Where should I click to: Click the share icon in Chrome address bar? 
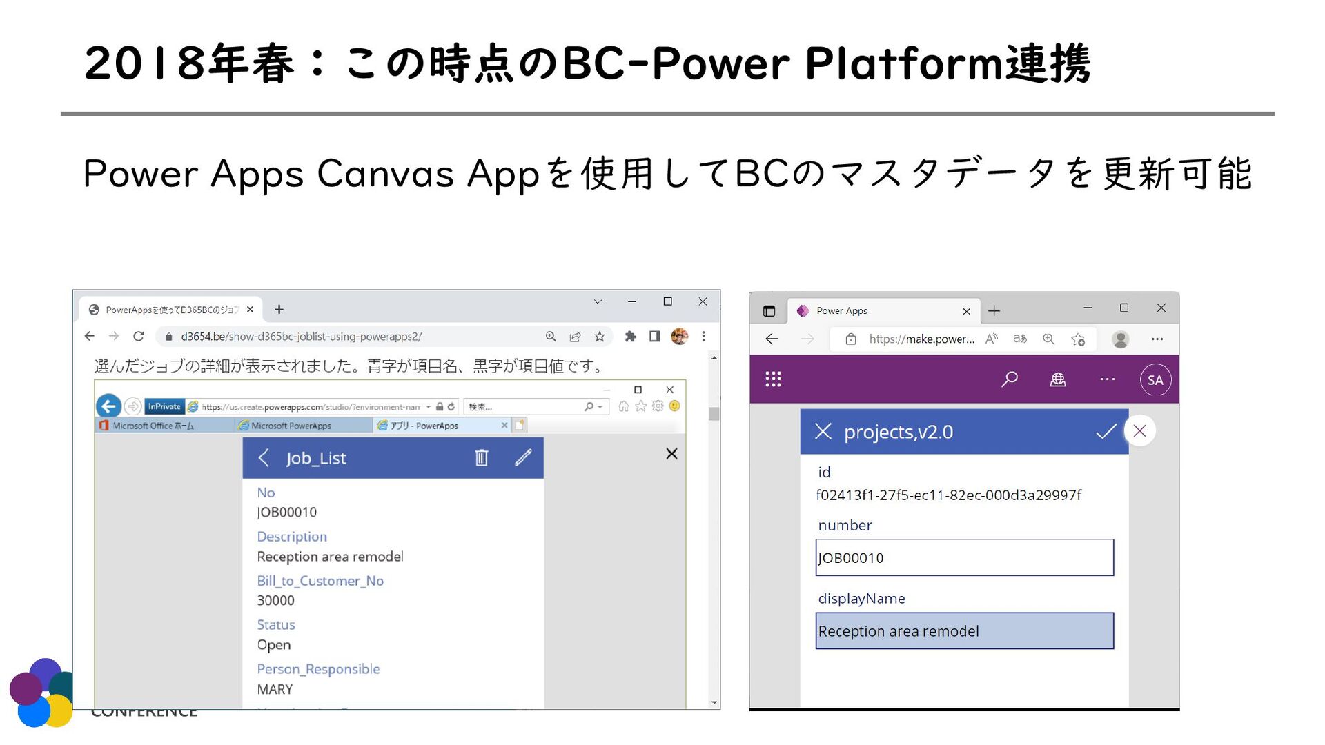pos(575,337)
